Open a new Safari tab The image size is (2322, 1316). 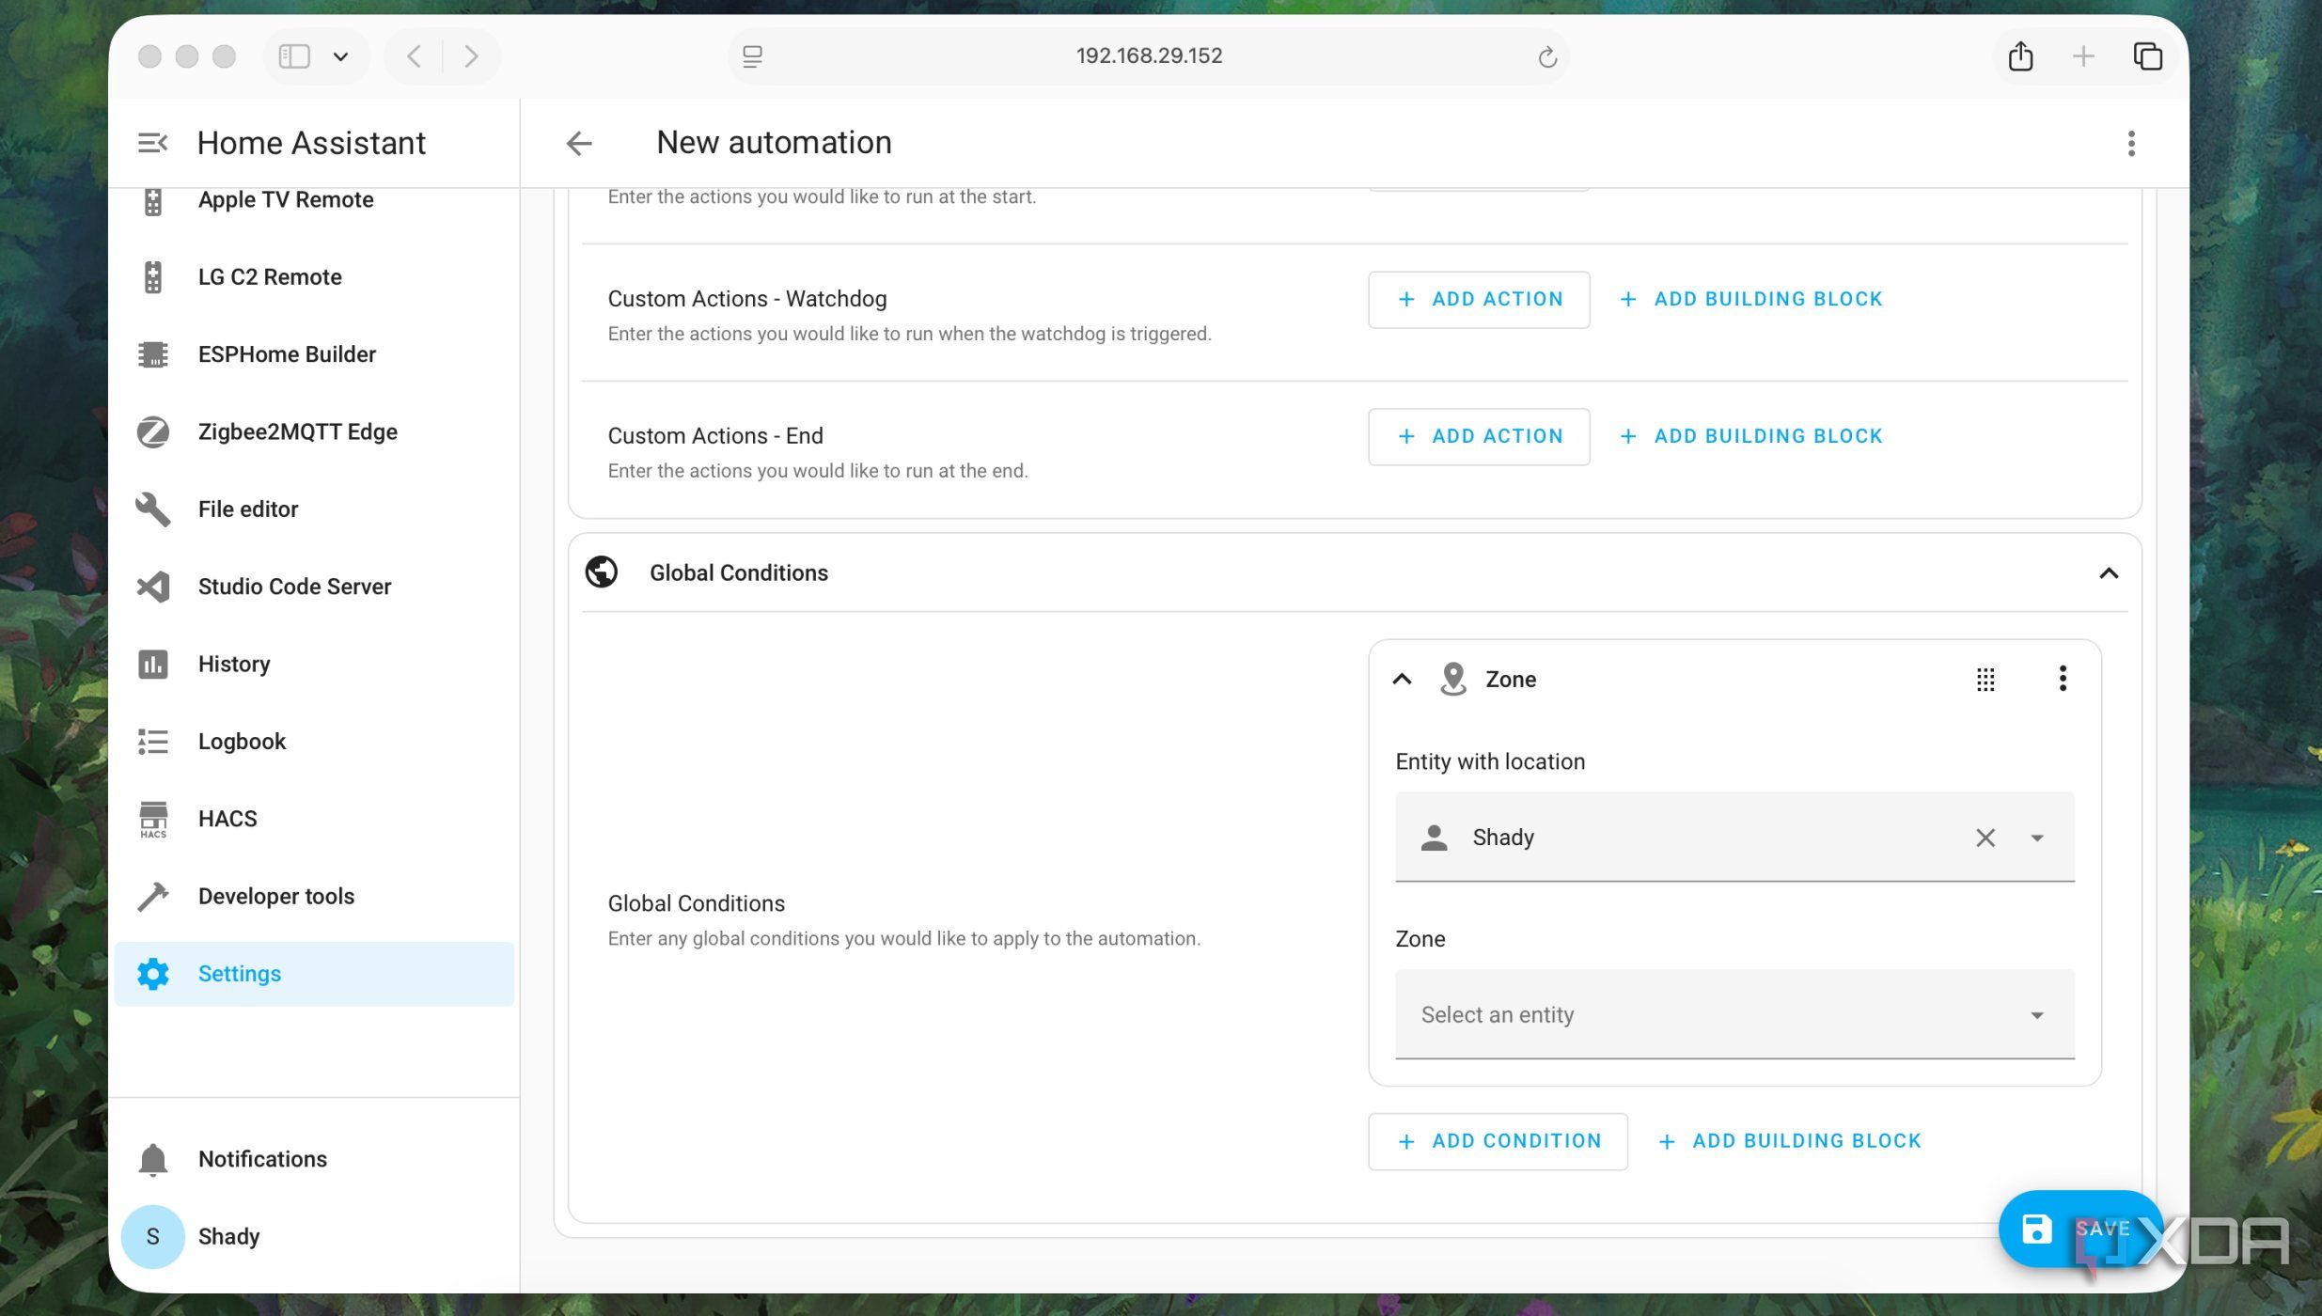(x=2083, y=56)
